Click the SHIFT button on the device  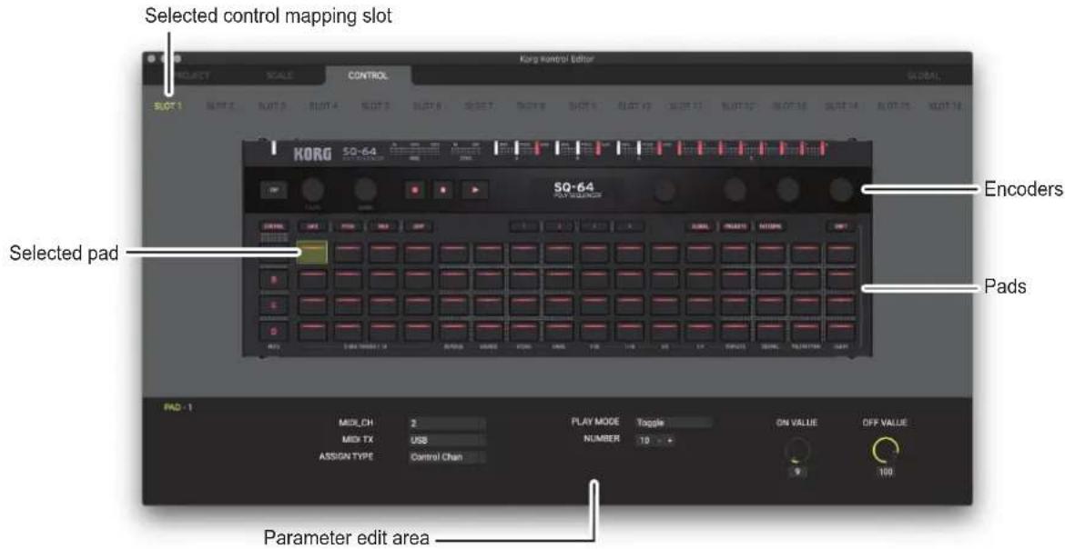[841, 226]
